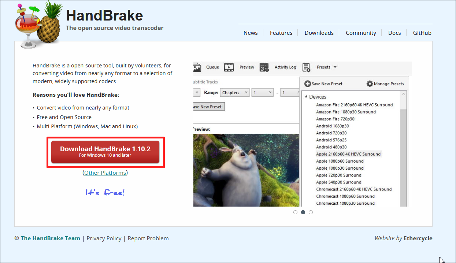Screen dimensions: 456x263
Task: Select Amazon Fire 720p30 preset
Action: [335, 119]
